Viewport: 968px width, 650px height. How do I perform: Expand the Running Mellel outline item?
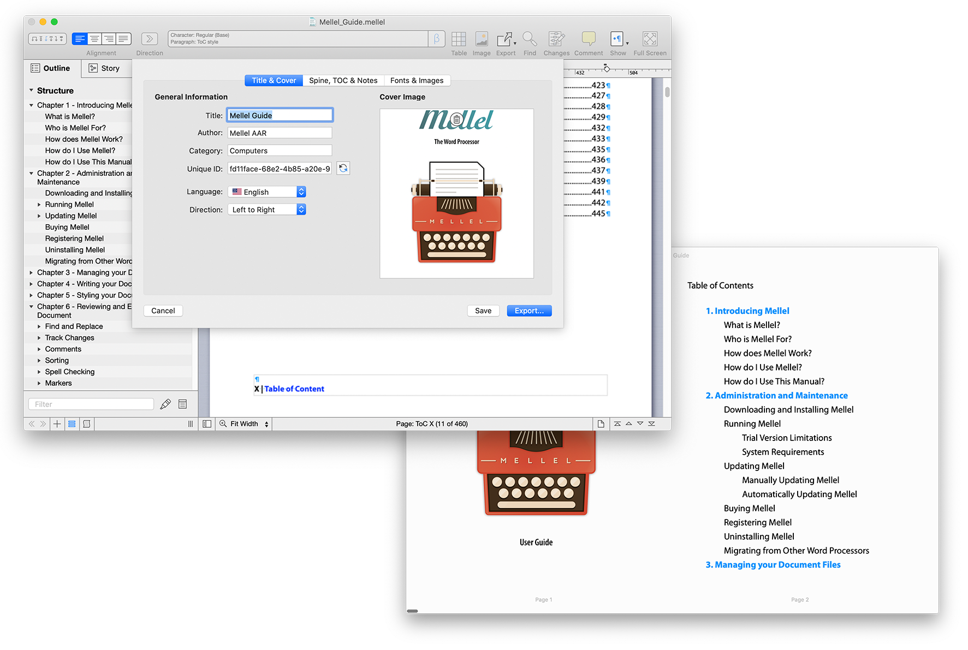(x=39, y=205)
